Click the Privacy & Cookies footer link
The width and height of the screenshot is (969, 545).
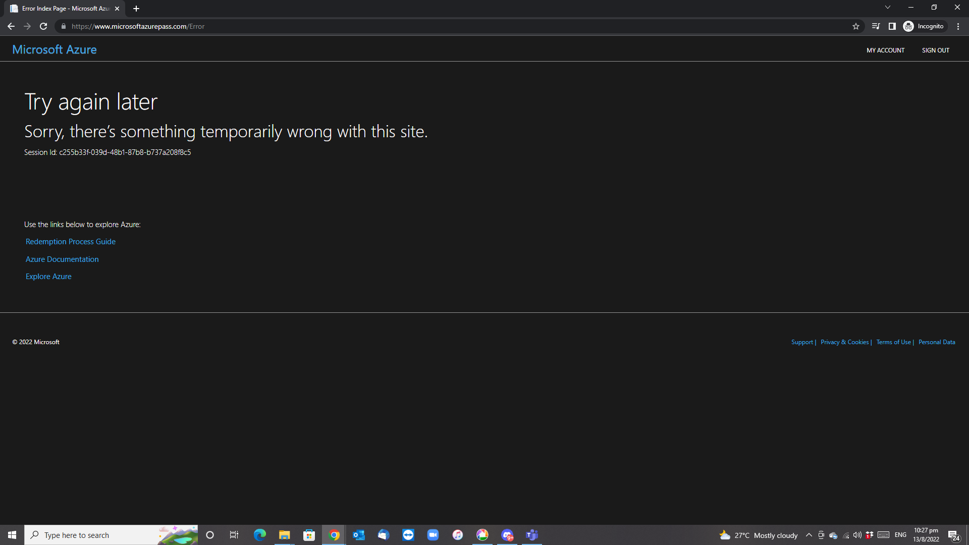point(844,342)
